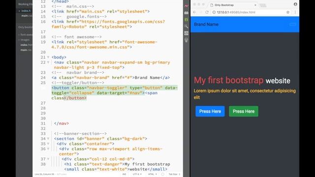Click the closing nav tag on line 31

pos(62,123)
